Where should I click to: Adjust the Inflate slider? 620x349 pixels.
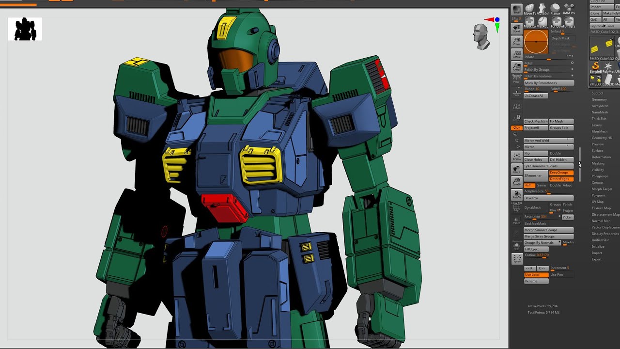[549, 57]
